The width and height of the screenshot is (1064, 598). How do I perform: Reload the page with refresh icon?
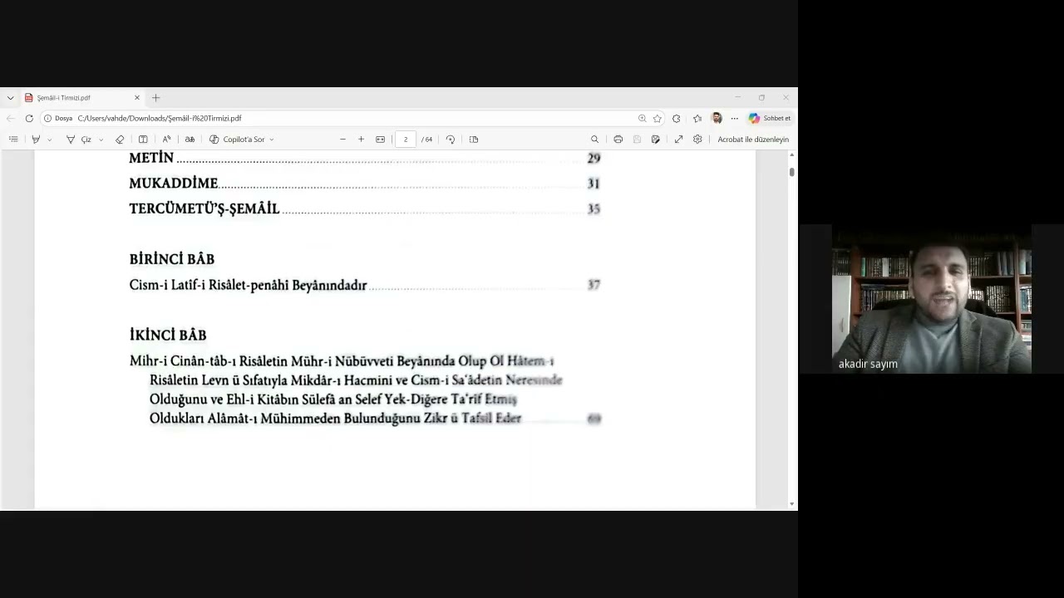pos(29,119)
